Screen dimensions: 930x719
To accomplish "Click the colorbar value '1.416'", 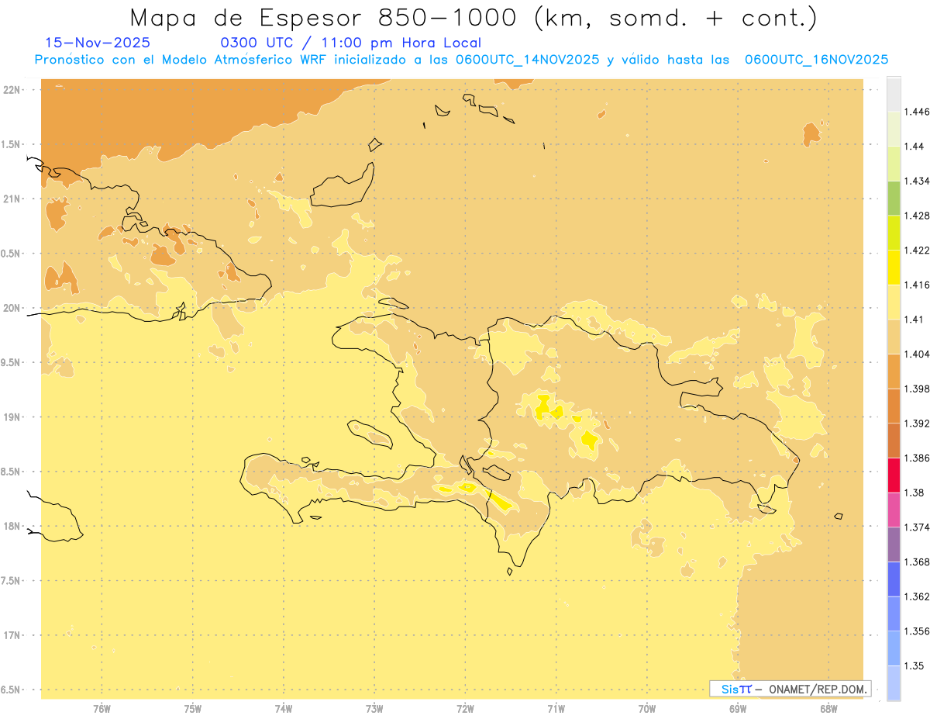I will 918,285.
